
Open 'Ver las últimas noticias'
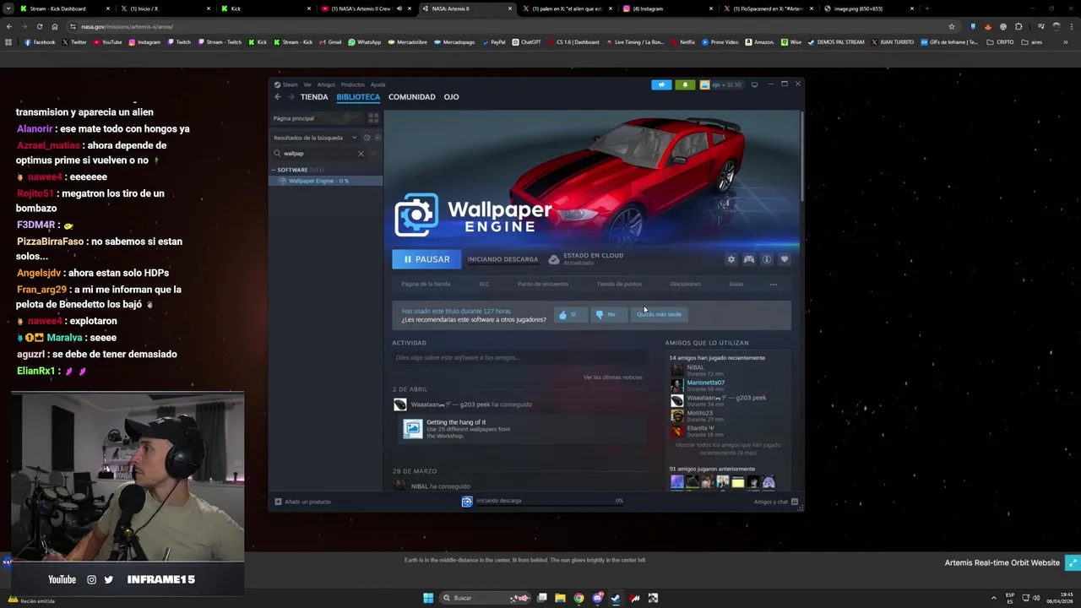(x=613, y=377)
